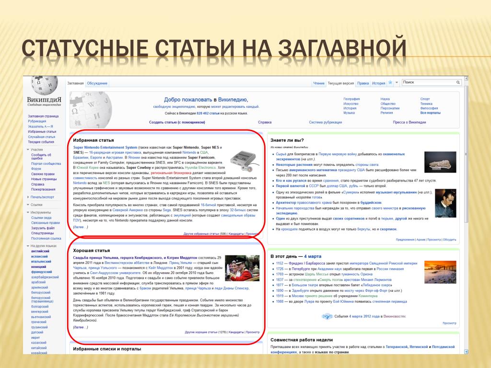
Task: Select the Текущая версия tab
Action: point(341,83)
